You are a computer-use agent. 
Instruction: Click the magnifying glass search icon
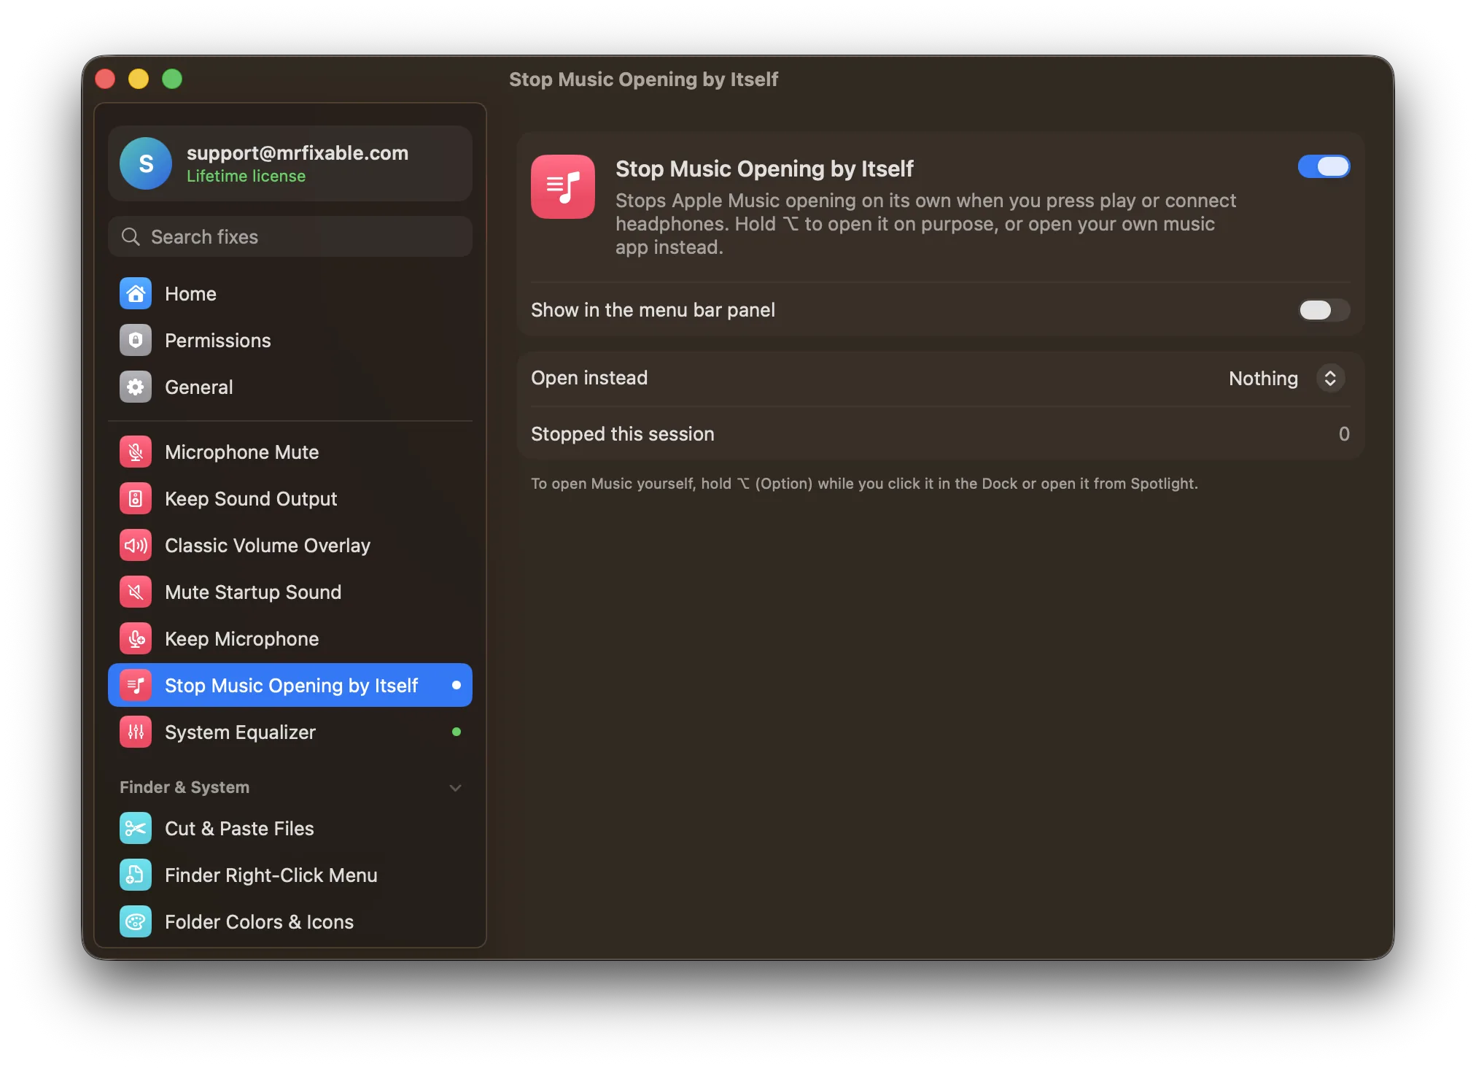pos(131,236)
